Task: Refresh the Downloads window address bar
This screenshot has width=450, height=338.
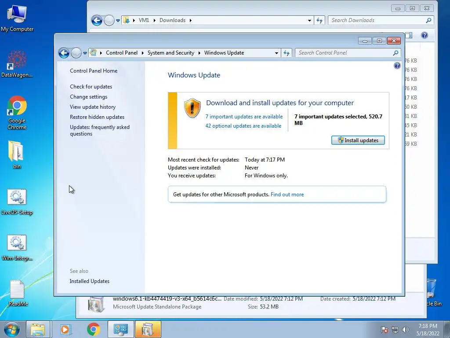Action: pos(319,20)
